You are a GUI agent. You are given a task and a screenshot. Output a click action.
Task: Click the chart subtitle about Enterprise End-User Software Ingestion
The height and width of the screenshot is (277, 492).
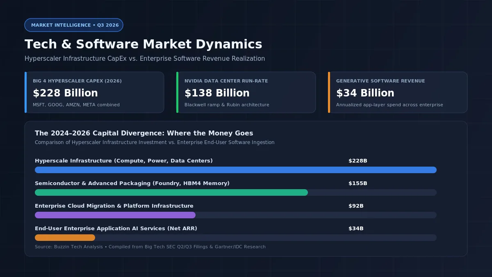(155, 142)
